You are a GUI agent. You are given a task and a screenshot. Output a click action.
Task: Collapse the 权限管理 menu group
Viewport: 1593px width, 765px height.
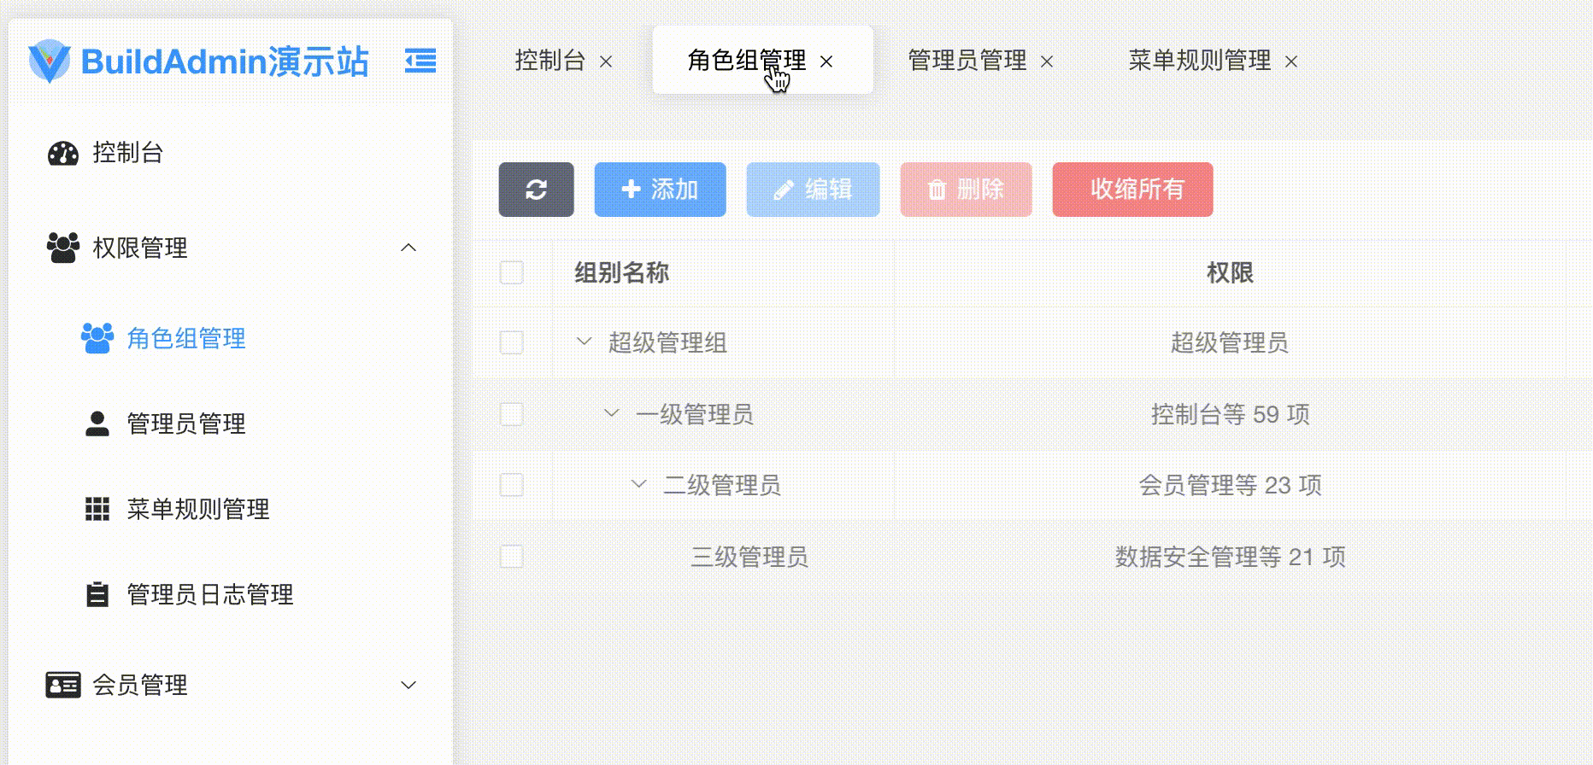(409, 248)
